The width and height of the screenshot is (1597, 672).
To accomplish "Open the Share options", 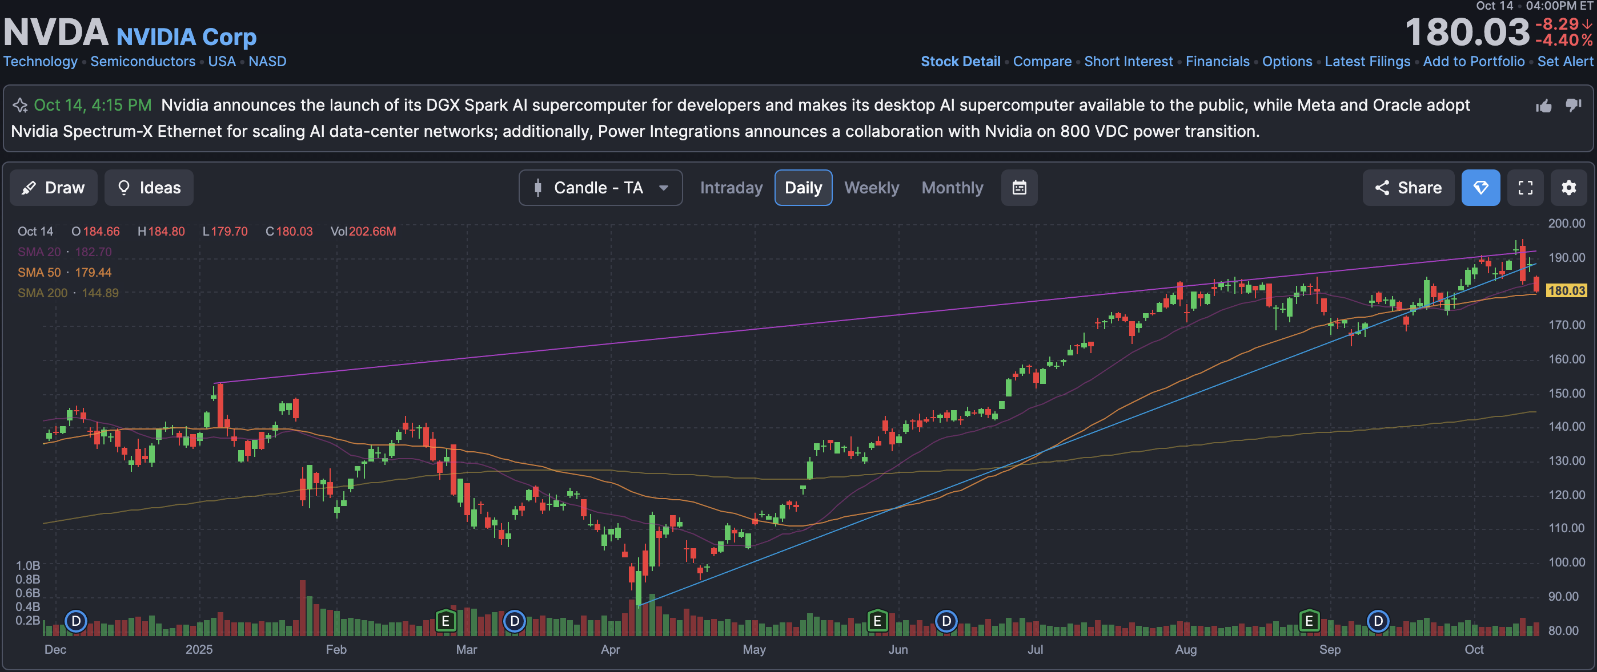I will tap(1408, 188).
